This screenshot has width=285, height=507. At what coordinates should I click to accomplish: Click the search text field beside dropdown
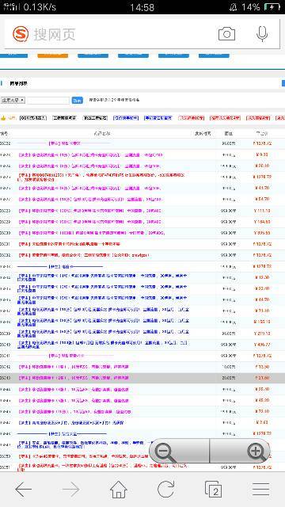click(x=47, y=101)
